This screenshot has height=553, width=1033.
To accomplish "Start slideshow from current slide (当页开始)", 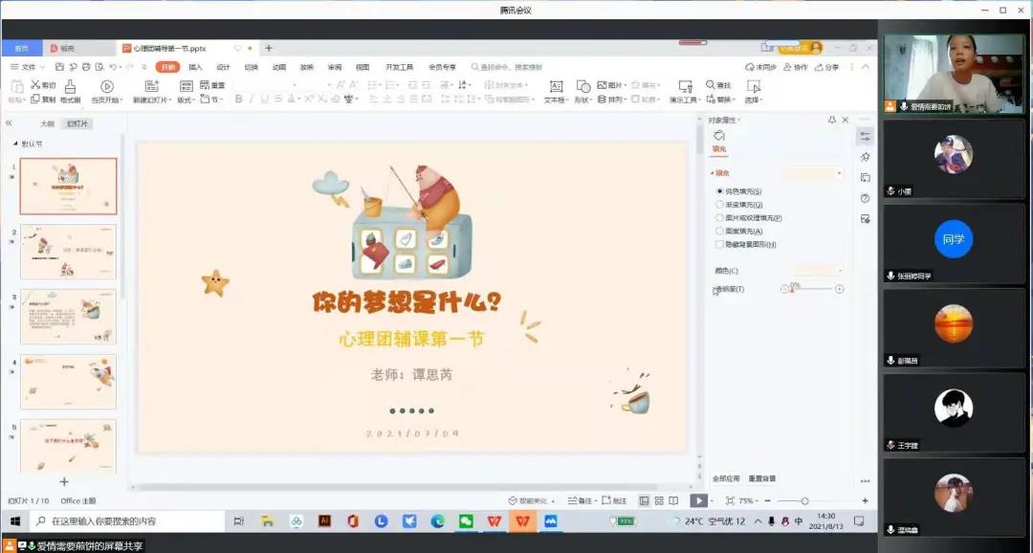I will (x=107, y=86).
